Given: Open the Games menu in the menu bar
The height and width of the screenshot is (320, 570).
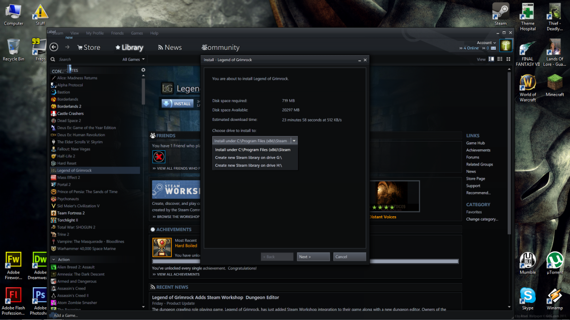Looking at the screenshot, I should 137,33.
